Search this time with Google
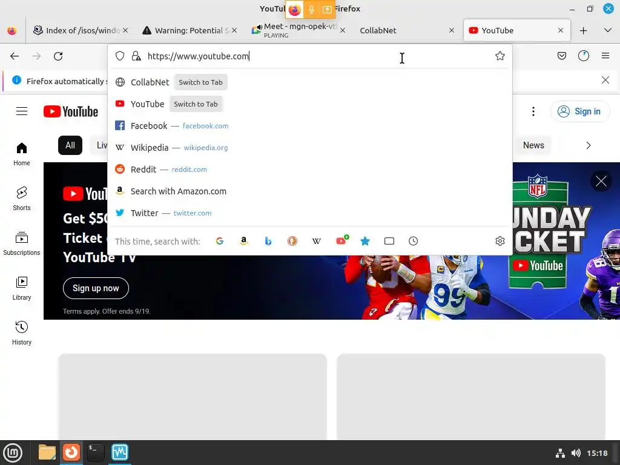The image size is (620, 465). tap(220, 241)
